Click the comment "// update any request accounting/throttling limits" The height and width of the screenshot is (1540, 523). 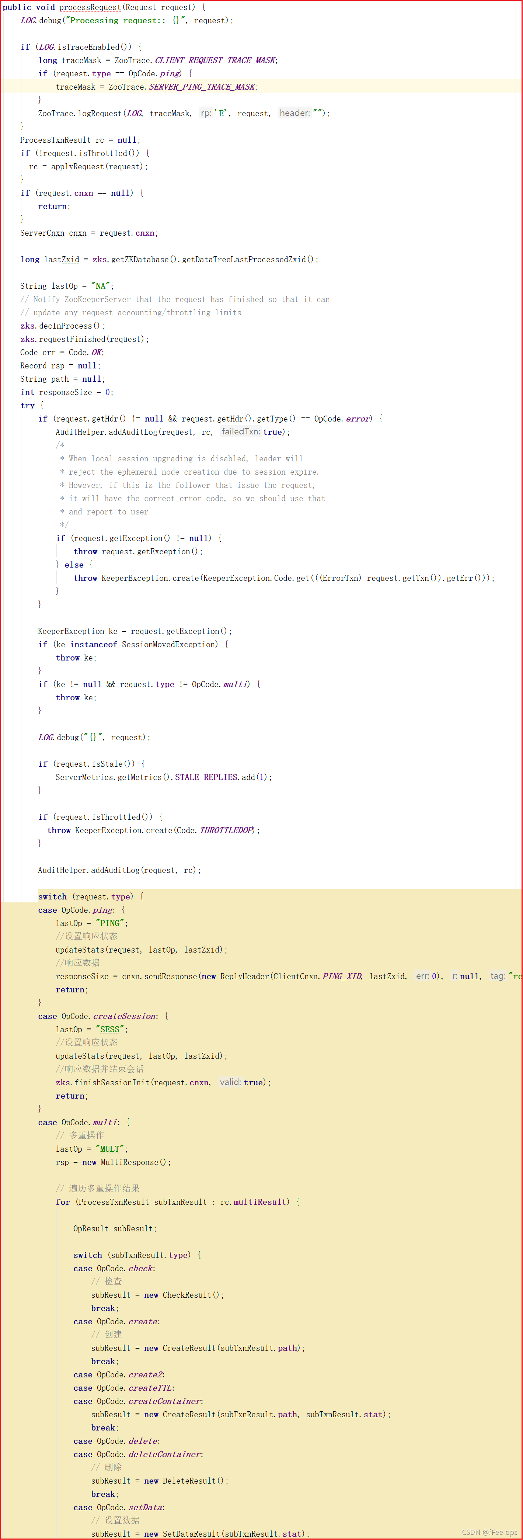[131, 313]
